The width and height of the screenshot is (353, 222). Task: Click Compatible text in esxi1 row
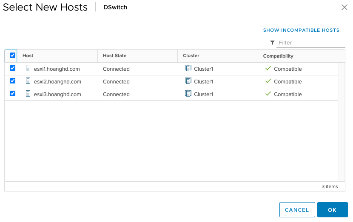pos(288,69)
